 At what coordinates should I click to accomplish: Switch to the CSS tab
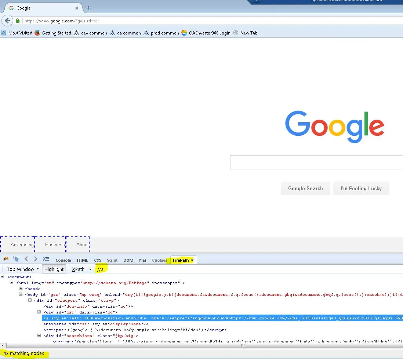(97, 260)
